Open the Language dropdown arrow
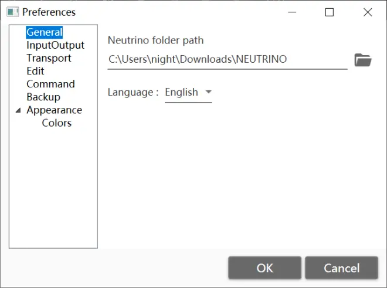This screenshot has height=288, width=387. click(209, 92)
